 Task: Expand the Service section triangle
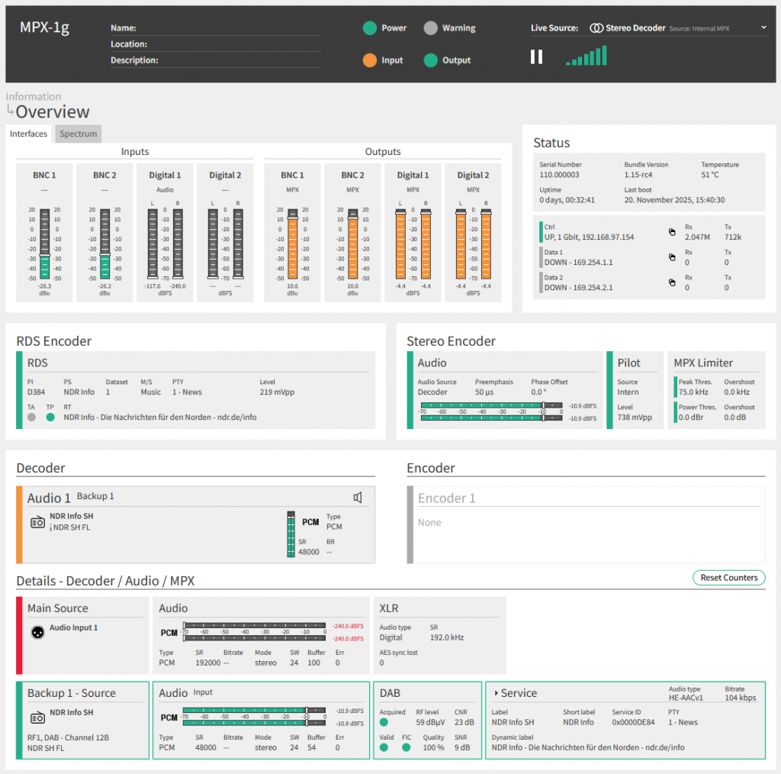[497, 693]
